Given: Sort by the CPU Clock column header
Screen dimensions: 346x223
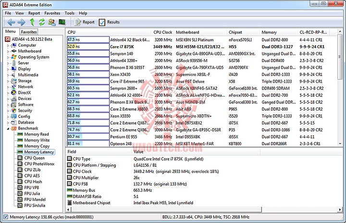Looking at the screenshot, I should (162, 32).
